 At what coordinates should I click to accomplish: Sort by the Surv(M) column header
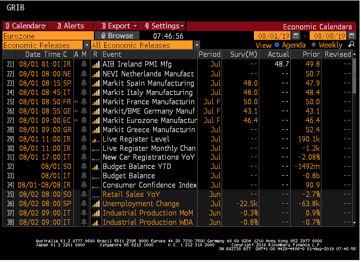coord(244,54)
